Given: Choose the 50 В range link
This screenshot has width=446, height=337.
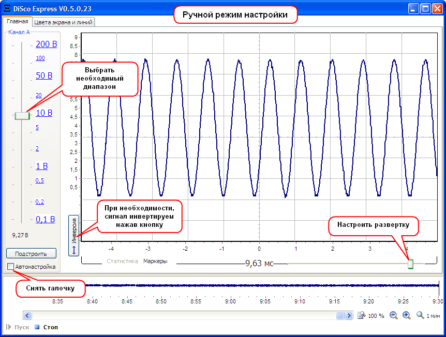Looking at the screenshot, I should 44,75.
